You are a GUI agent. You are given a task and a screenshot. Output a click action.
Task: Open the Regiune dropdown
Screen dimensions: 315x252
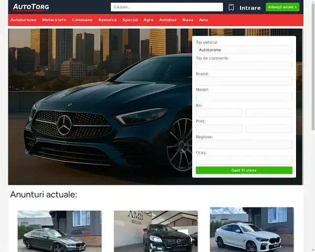244,144
